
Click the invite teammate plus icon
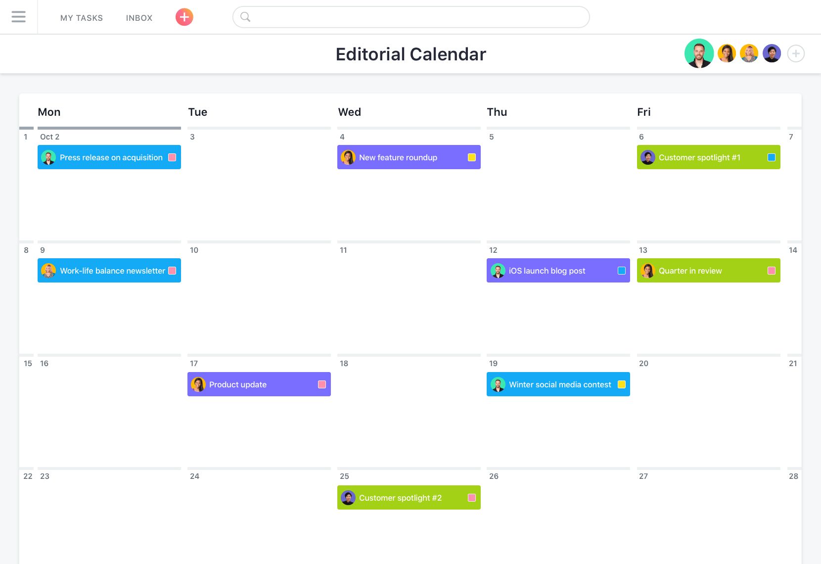tap(796, 53)
